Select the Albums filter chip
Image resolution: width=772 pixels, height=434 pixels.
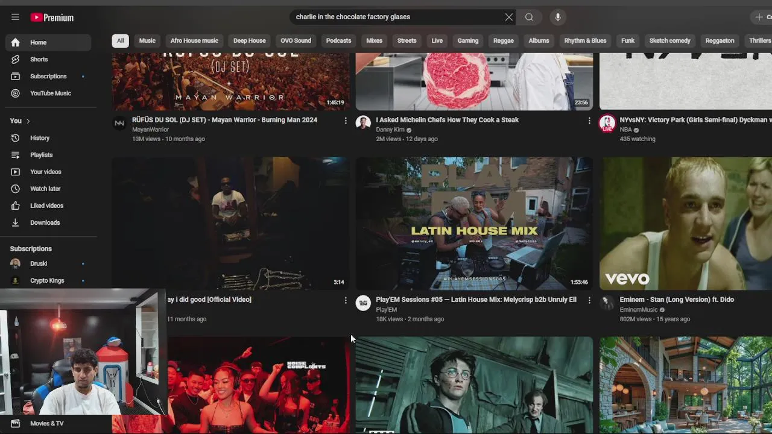click(539, 40)
